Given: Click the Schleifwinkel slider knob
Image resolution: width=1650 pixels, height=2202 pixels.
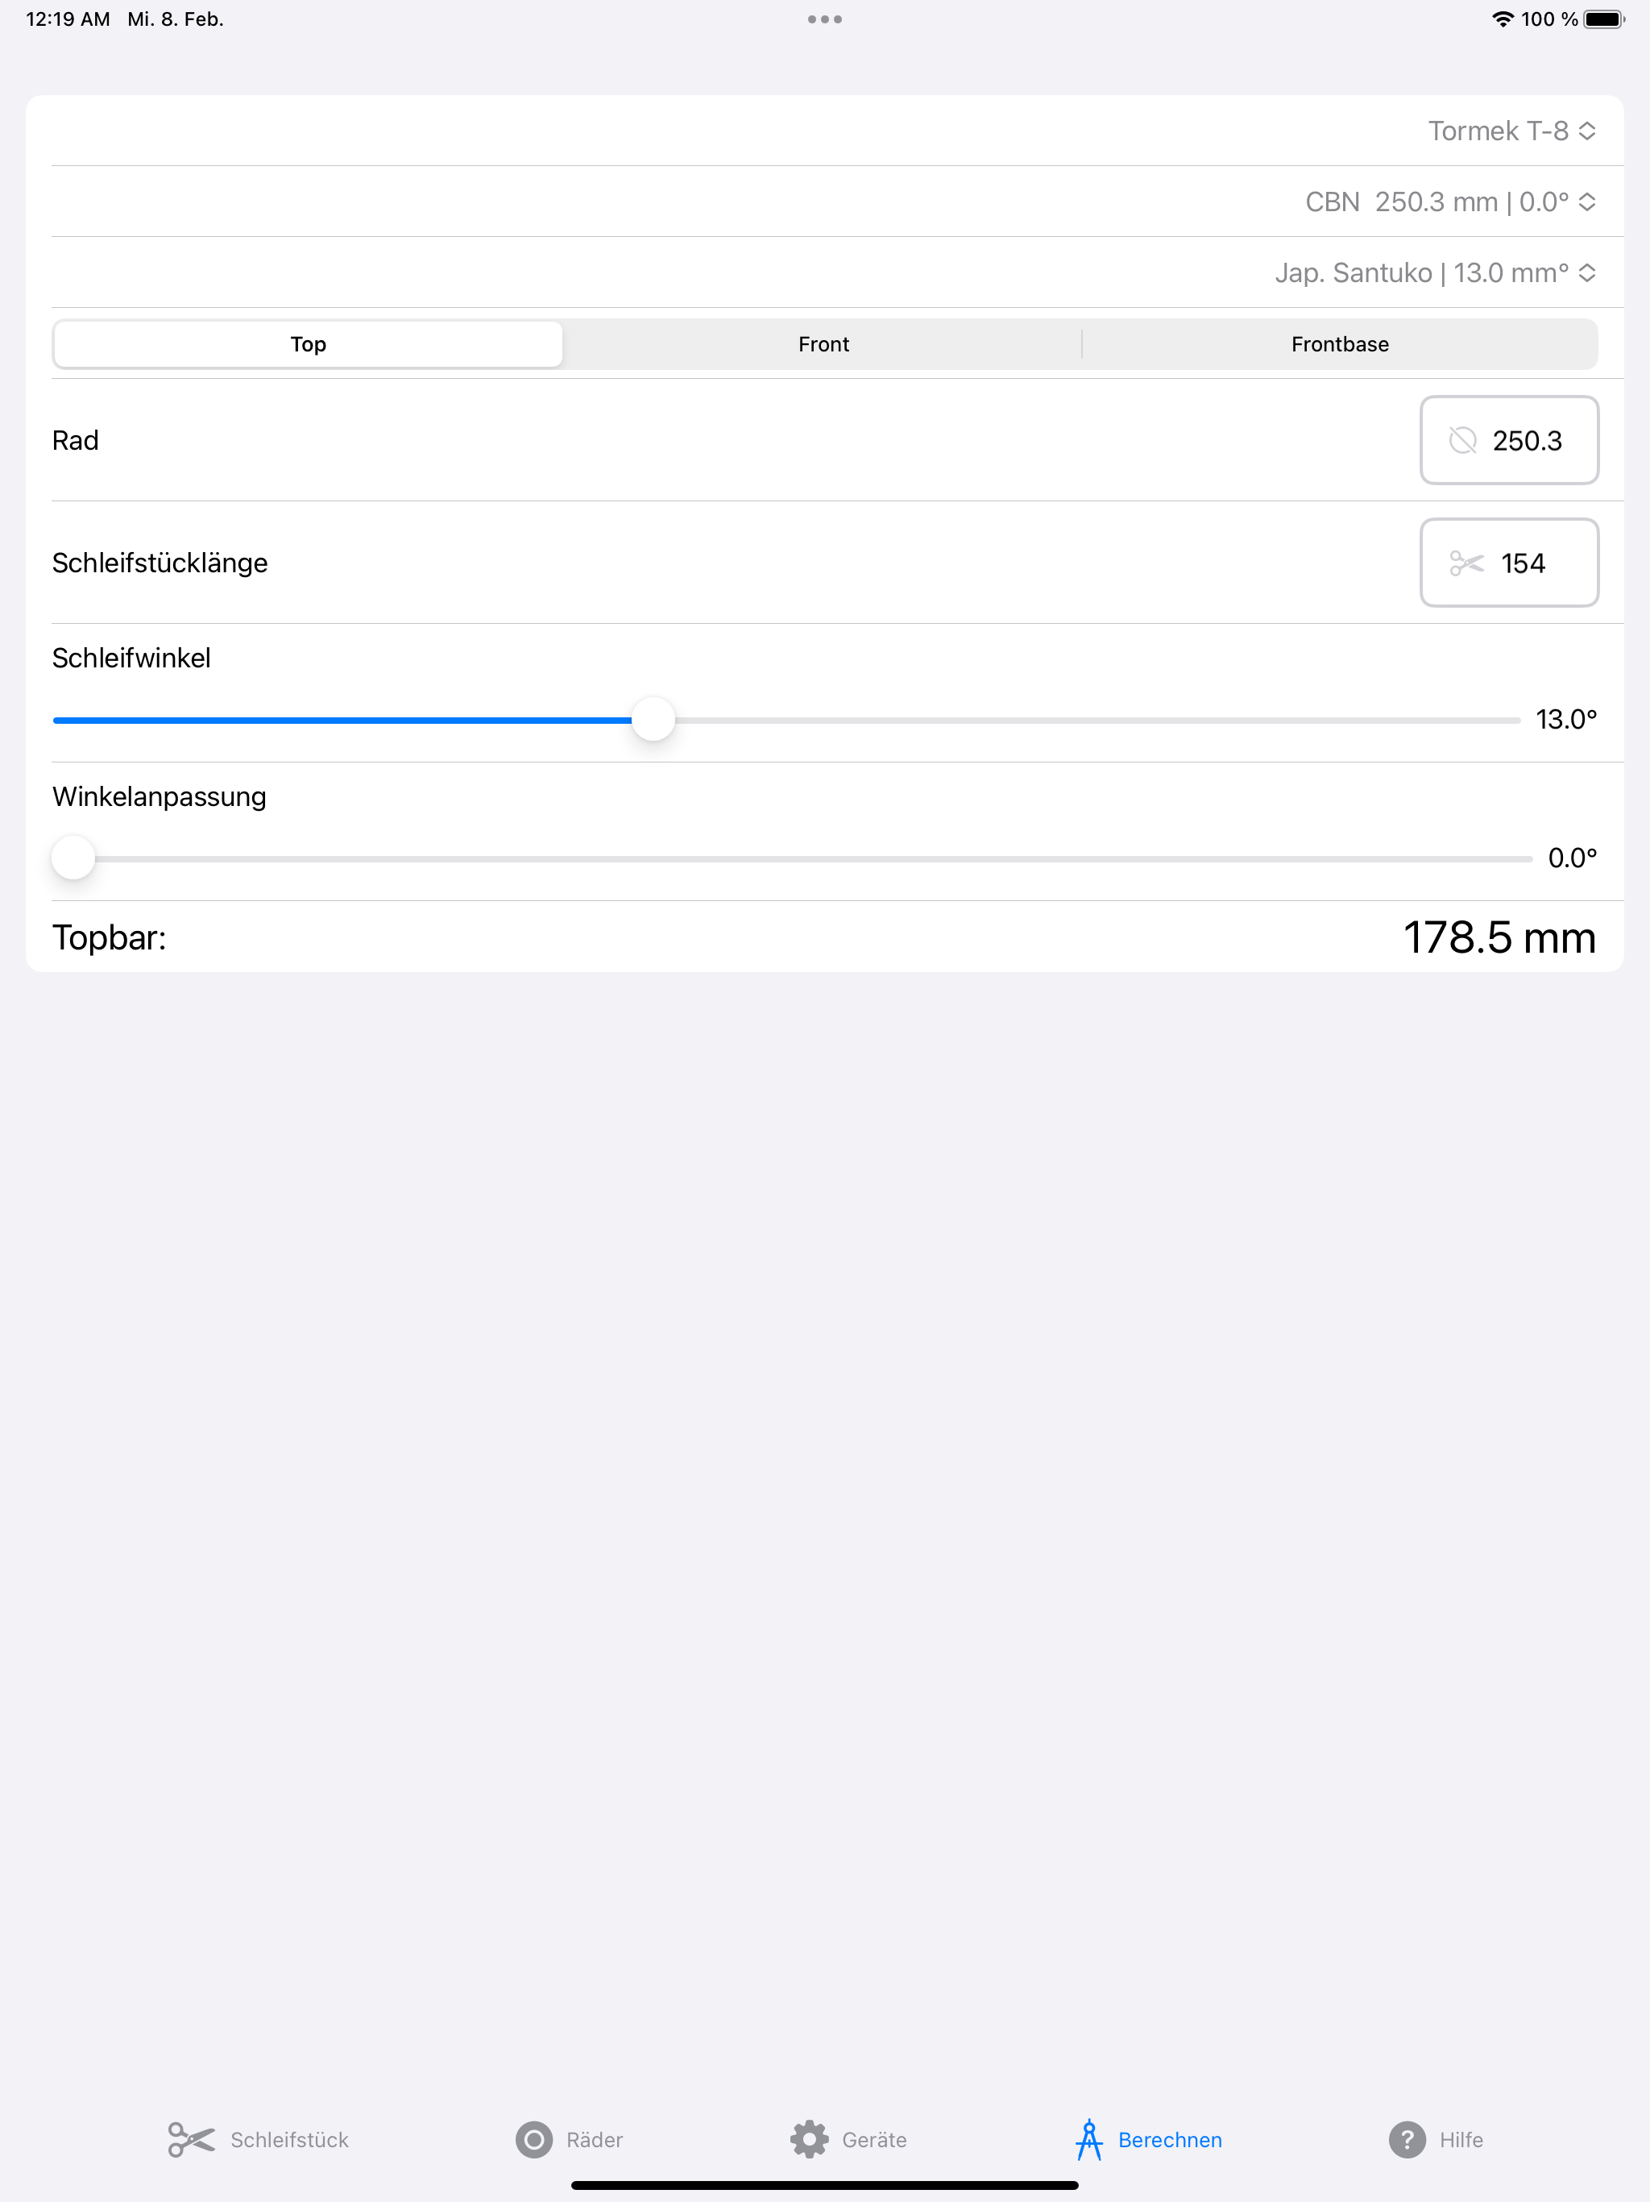Looking at the screenshot, I should [x=653, y=719].
